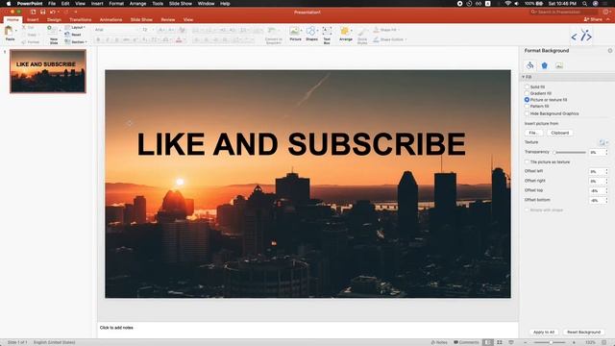The height and width of the screenshot is (346, 615).
Task: Click the Spotlight search magnifier icon
Action: point(585,4)
